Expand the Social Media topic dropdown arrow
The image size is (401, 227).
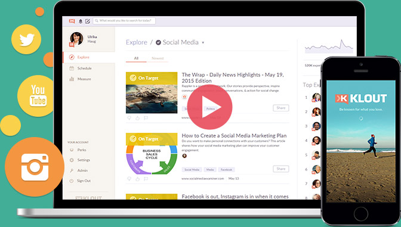(x=203, y=43)
